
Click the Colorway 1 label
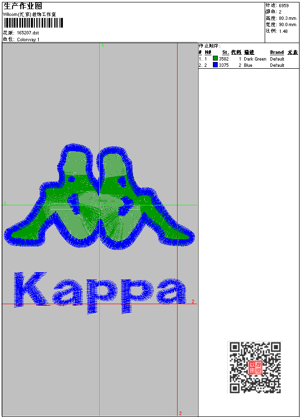pos(28,39)
